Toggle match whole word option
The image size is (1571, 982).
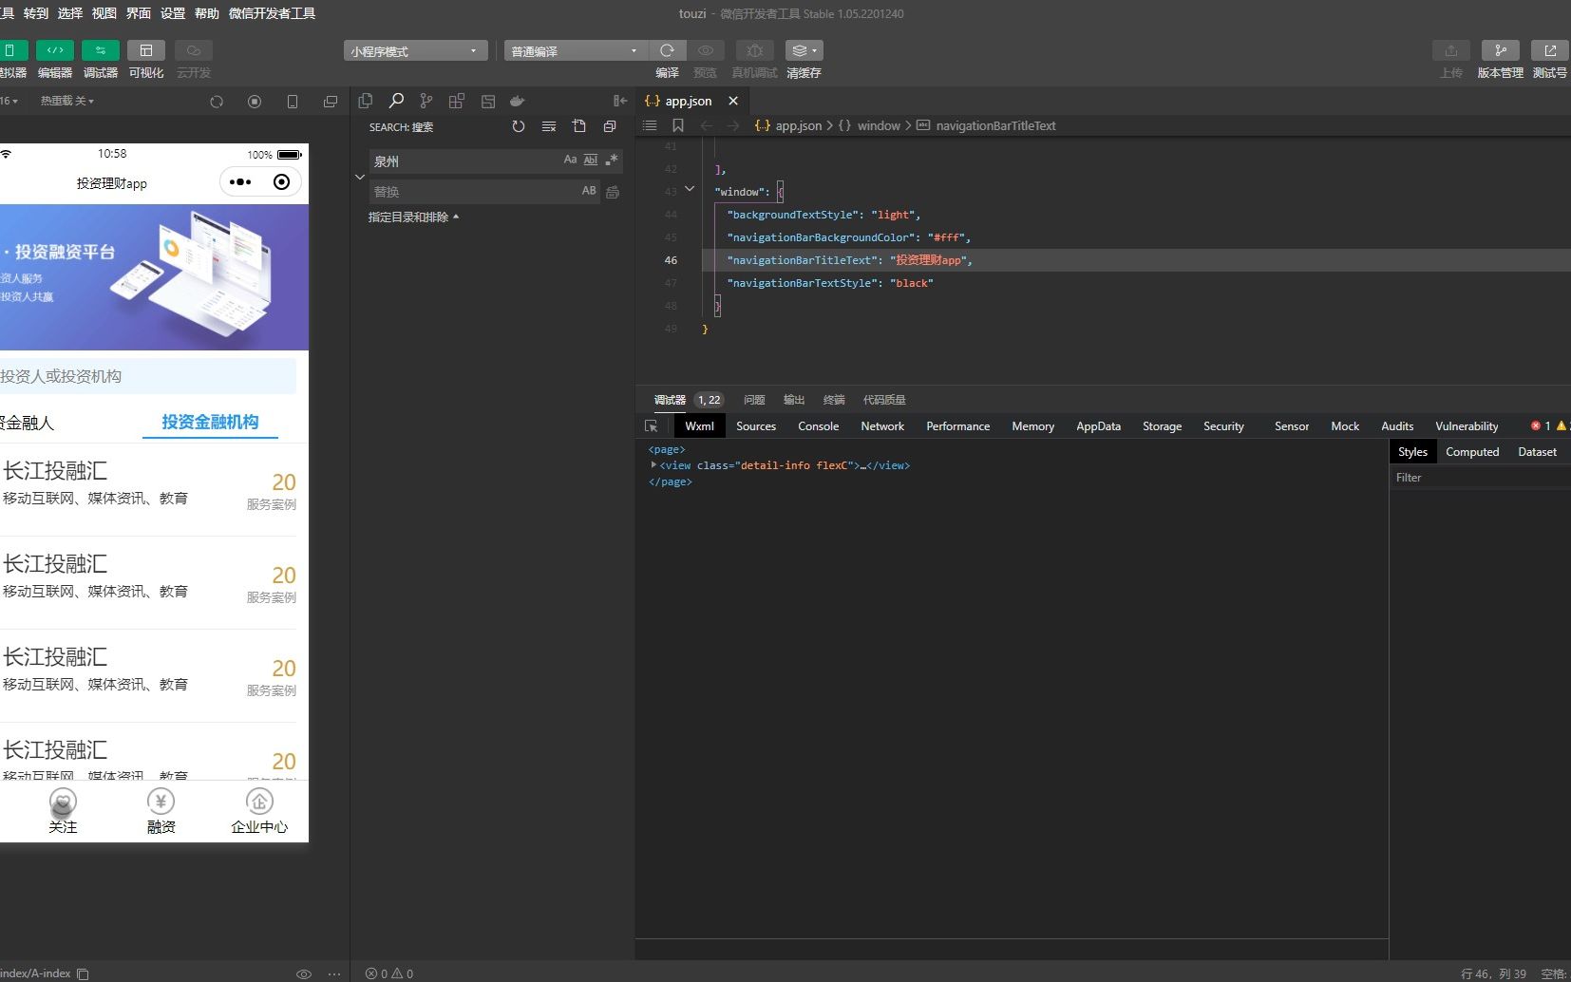(591, 160)
